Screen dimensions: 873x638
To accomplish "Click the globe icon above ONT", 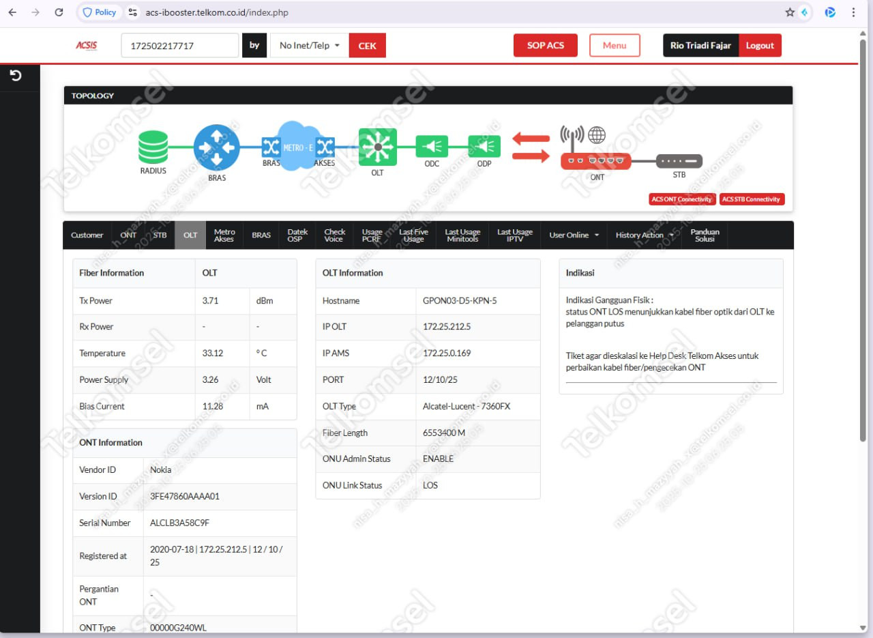I will (597, 134).
